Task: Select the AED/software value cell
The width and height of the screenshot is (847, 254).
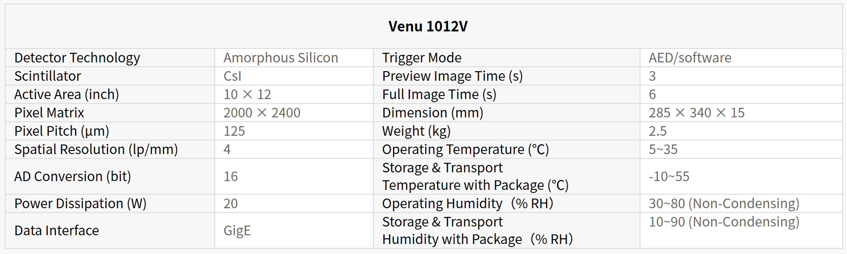Action: [x=690, y=58]
